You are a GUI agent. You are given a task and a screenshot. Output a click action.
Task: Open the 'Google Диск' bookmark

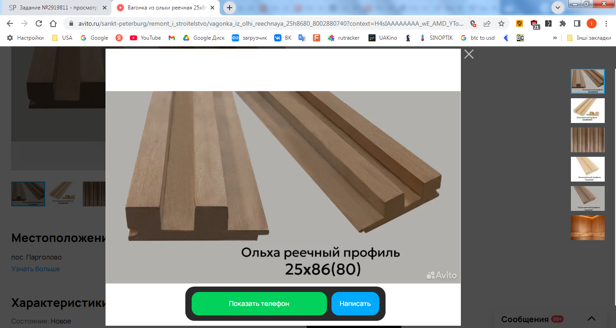tap(204, 38)
